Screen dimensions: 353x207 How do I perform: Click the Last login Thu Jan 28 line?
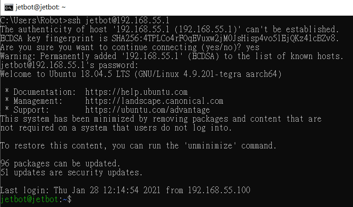(x=125, y=190)
